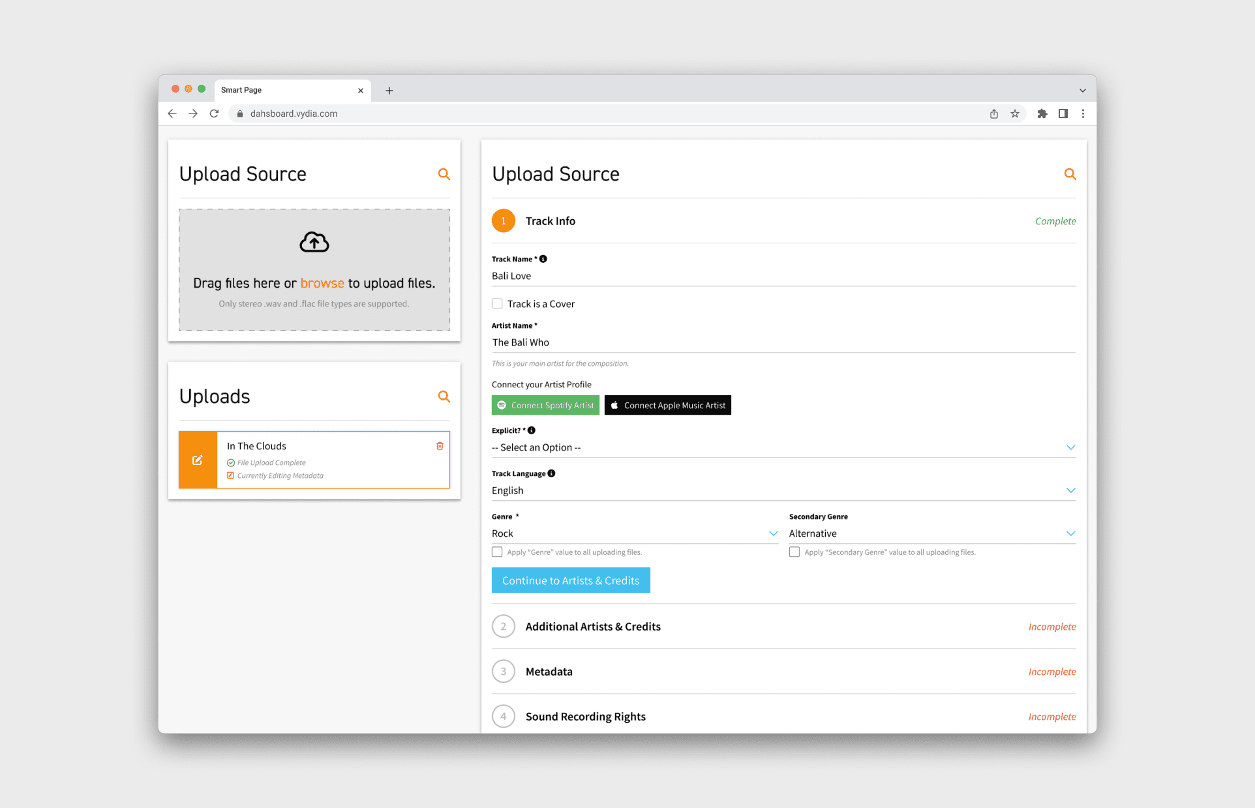The width and height of the screenshot is (1255, 808).
Task: Click the Track Name info icon
Action: click(x=543, y=259)
